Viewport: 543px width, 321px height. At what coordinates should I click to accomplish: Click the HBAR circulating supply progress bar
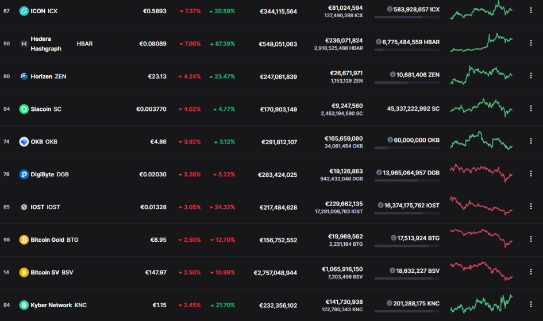407,50
